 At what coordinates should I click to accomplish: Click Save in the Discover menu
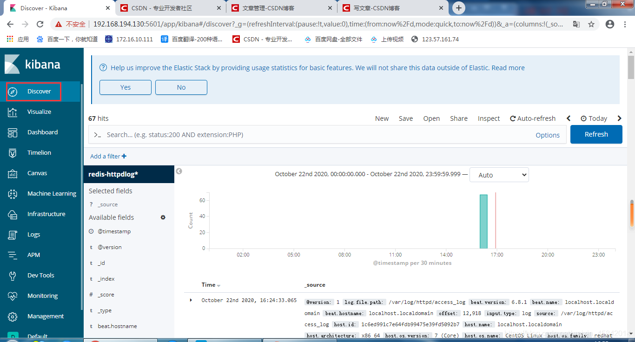406,118
